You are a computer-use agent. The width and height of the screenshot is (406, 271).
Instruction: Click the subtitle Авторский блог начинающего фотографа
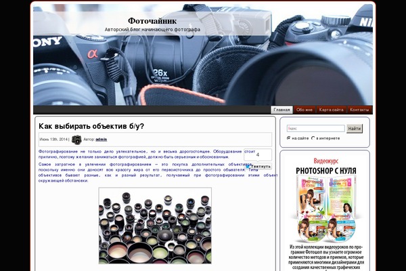click(152, 30)
